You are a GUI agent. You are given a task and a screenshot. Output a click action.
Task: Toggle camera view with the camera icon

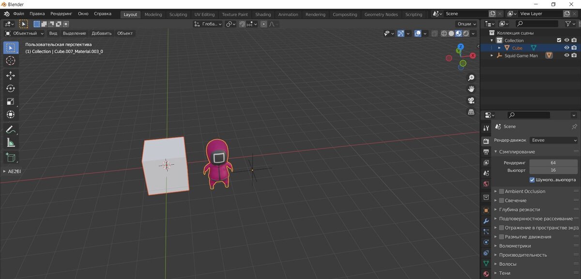coord(471,101)
